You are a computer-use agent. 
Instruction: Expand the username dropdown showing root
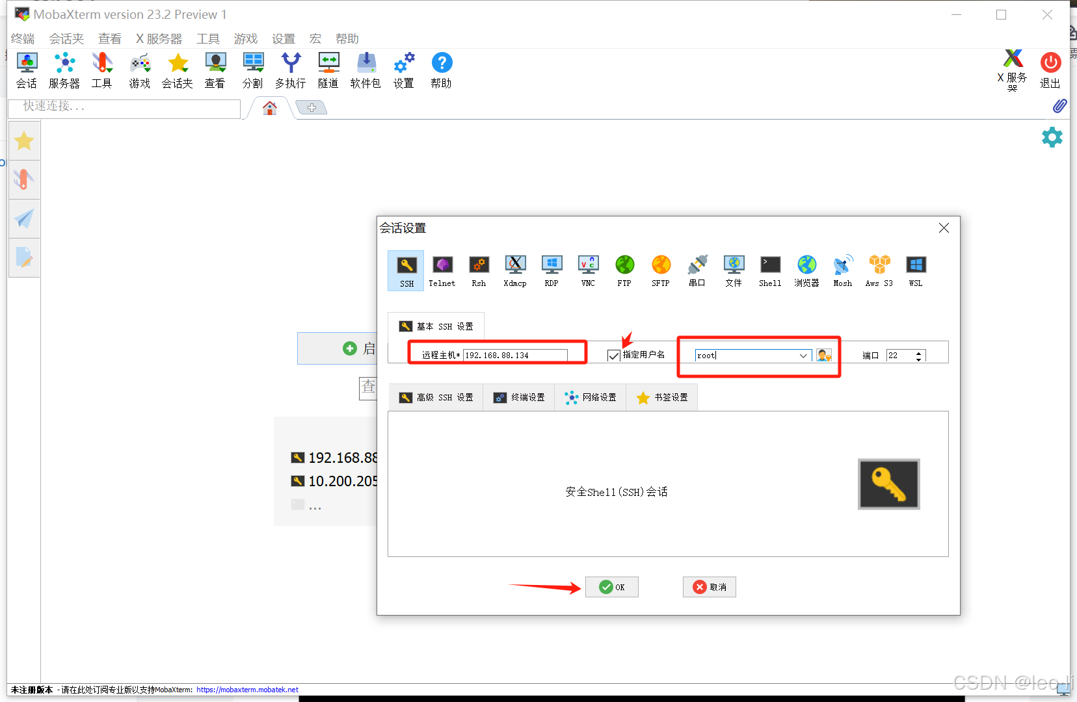pos(803,356)
